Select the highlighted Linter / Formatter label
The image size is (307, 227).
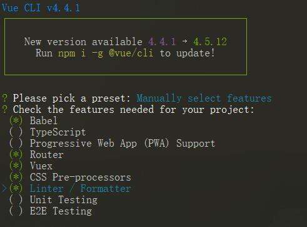[81, 188]
